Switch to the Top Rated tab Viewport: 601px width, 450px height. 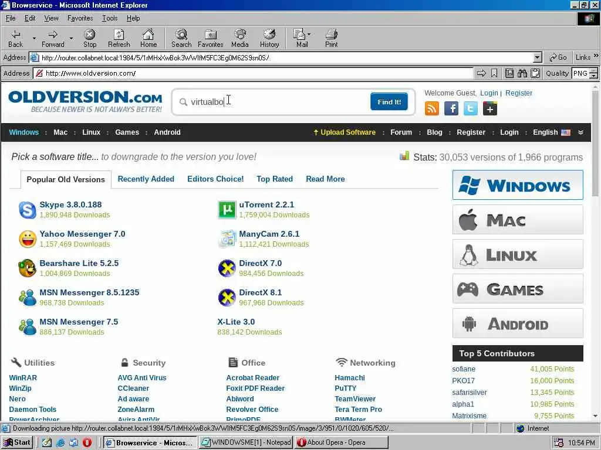tap(275, 179)
